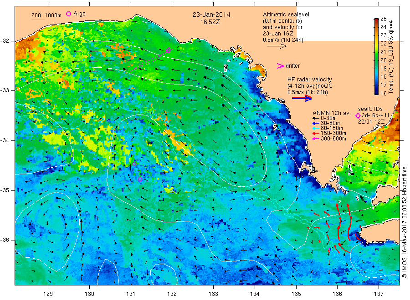Click the HF radar red-blue velocity arrow

point(302,98)
